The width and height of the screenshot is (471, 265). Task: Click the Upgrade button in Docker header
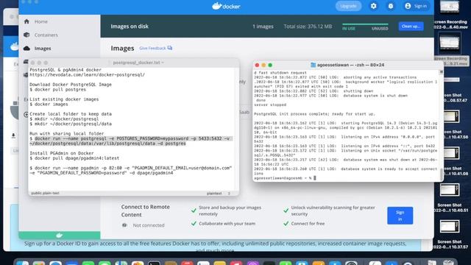[x=348, y=6]
